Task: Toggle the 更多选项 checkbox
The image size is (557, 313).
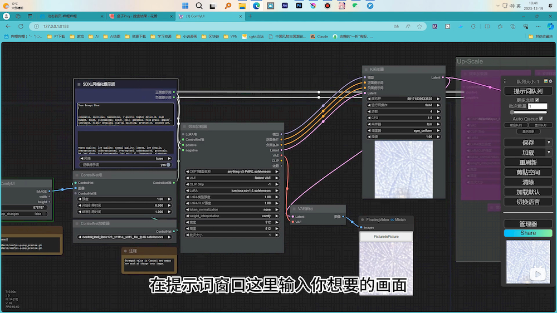Action: pyautogui.click(x=537, y=100)
